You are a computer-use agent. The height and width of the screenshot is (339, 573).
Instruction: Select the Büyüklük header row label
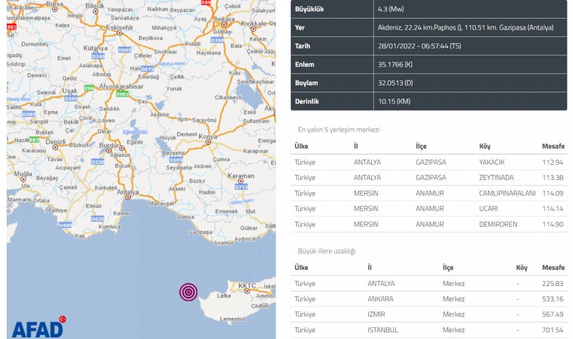[x=309, y=9]
